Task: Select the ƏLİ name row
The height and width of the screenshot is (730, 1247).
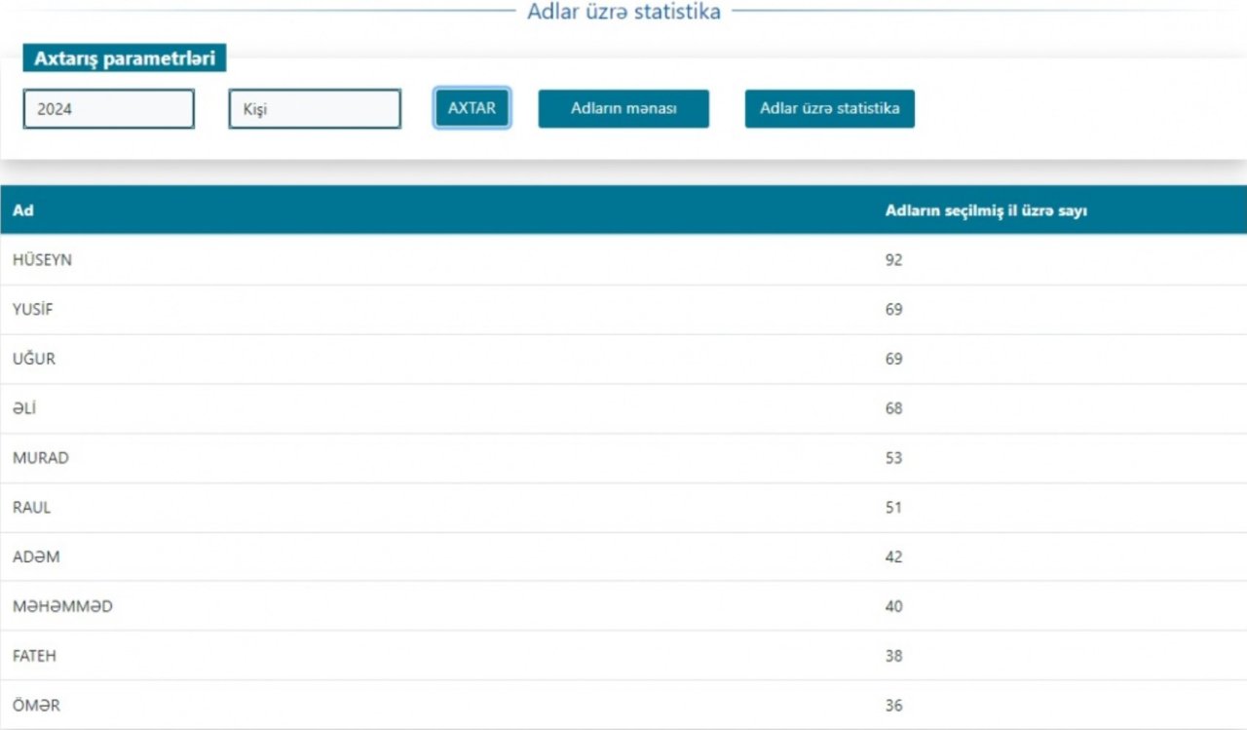Action: click(x=623, y=408)
